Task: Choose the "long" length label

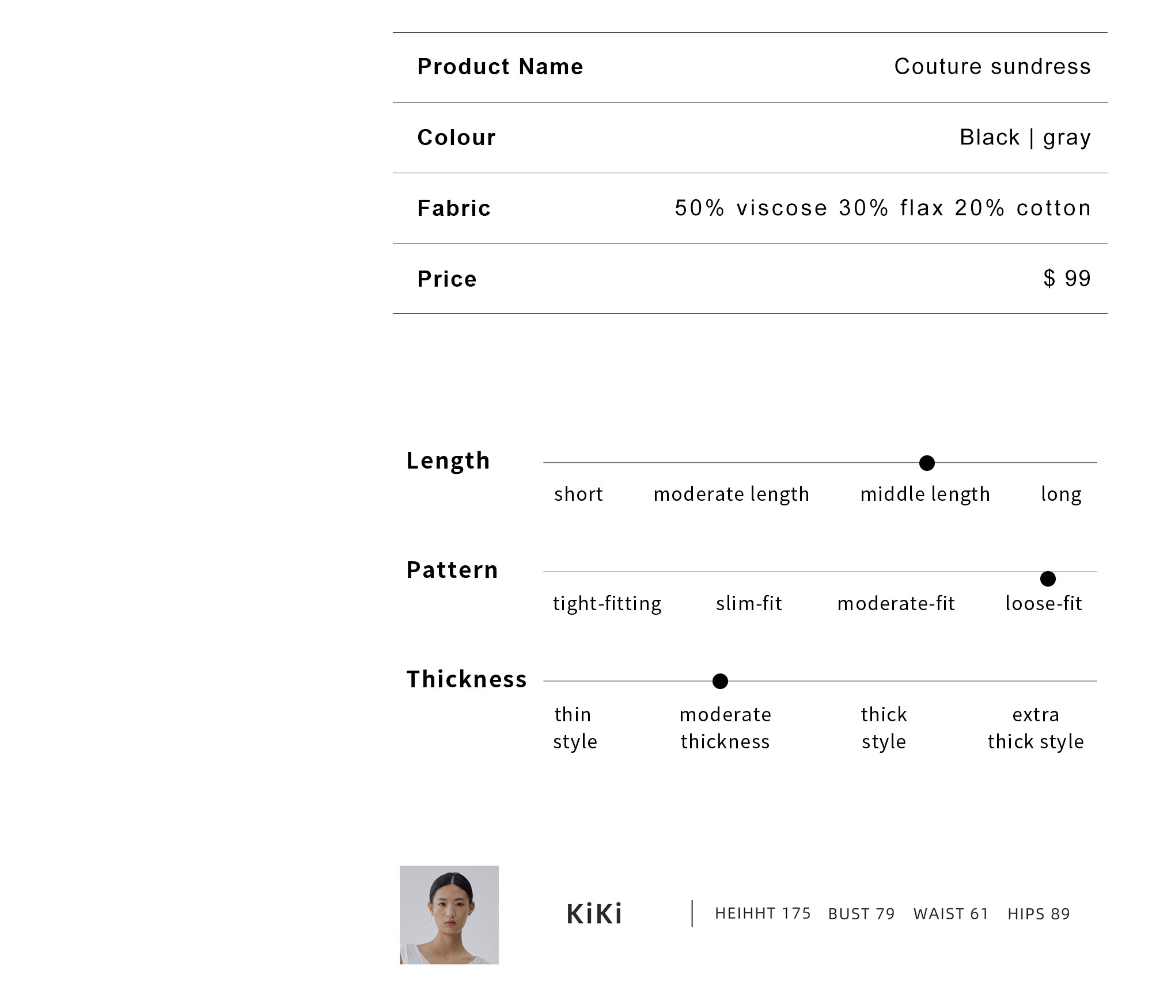Action: (1061, 494)
